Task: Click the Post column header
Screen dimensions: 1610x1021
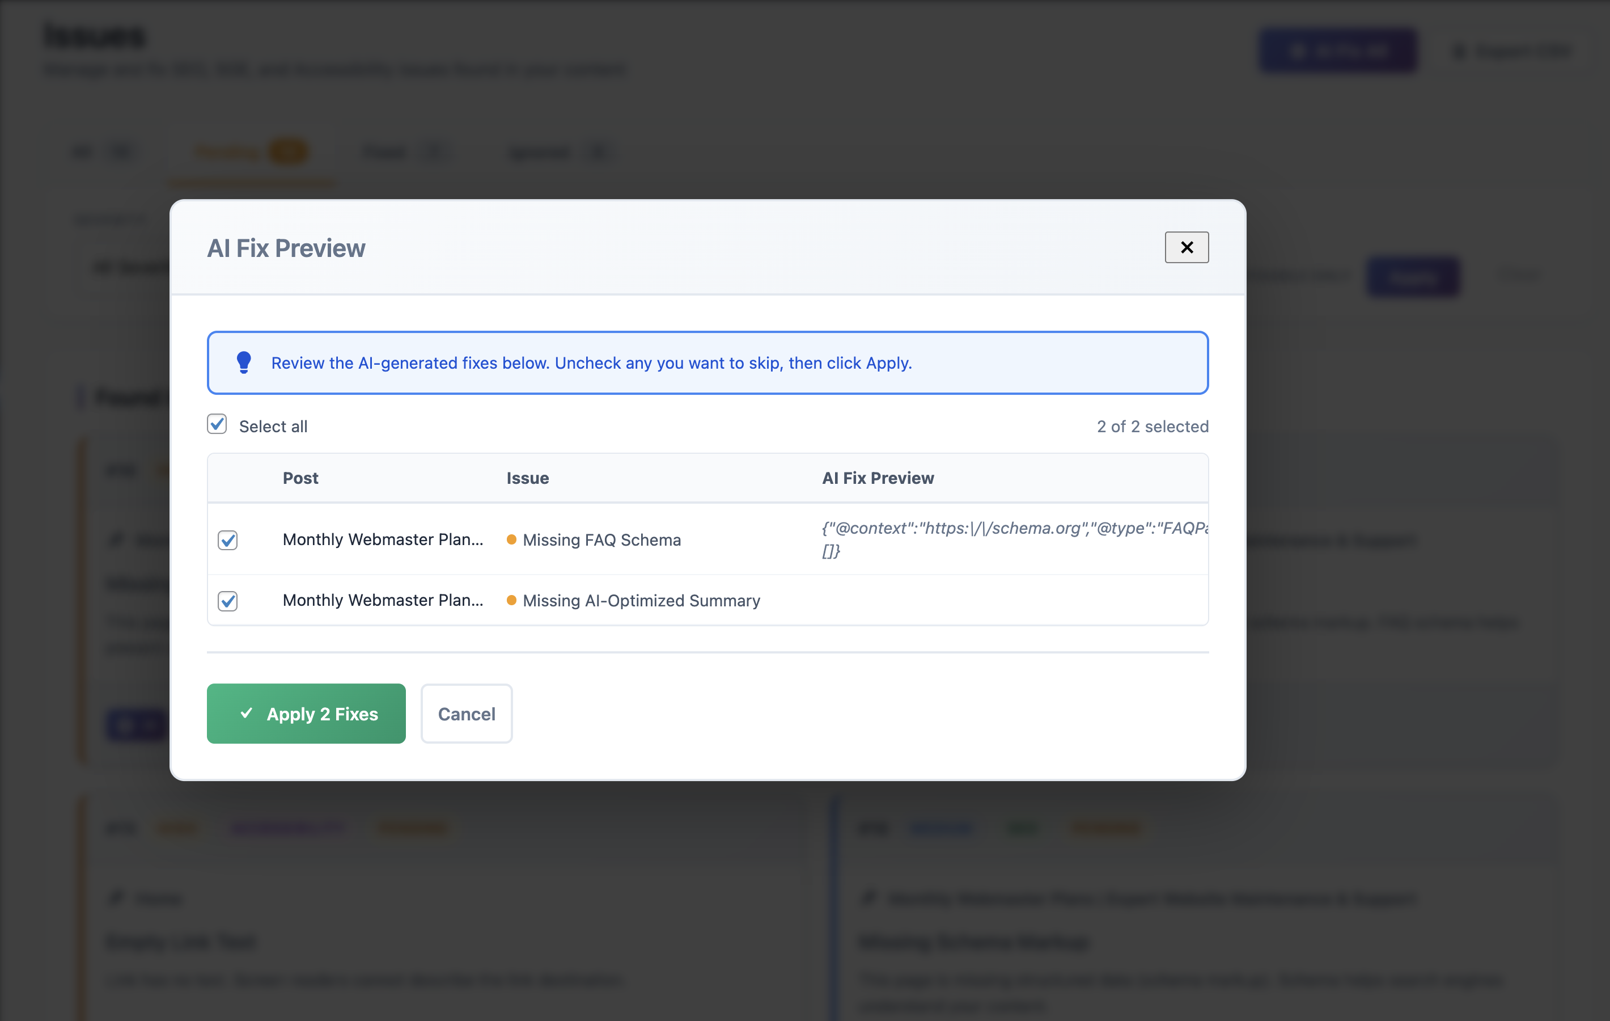Action: point(300,478)
